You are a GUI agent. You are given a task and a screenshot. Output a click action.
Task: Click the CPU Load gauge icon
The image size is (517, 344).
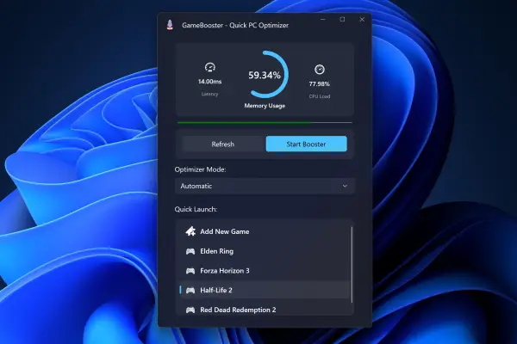[319, 69]
